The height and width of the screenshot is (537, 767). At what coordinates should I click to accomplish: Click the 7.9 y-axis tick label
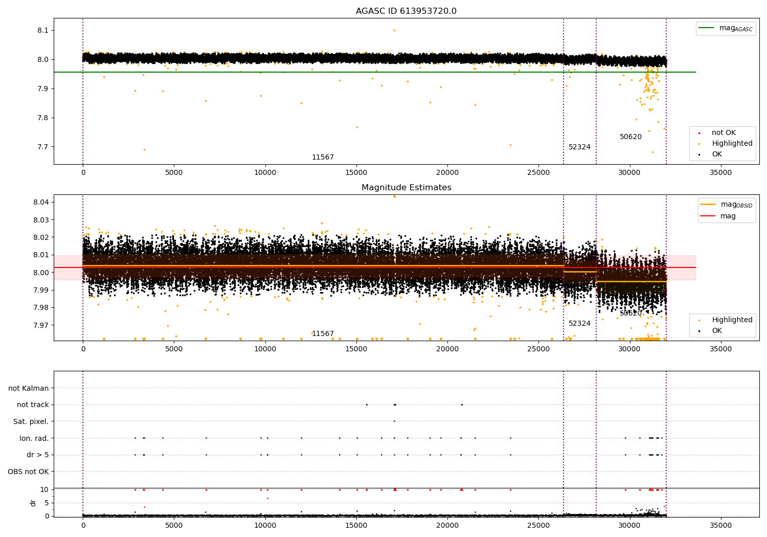tap(43, 89)
